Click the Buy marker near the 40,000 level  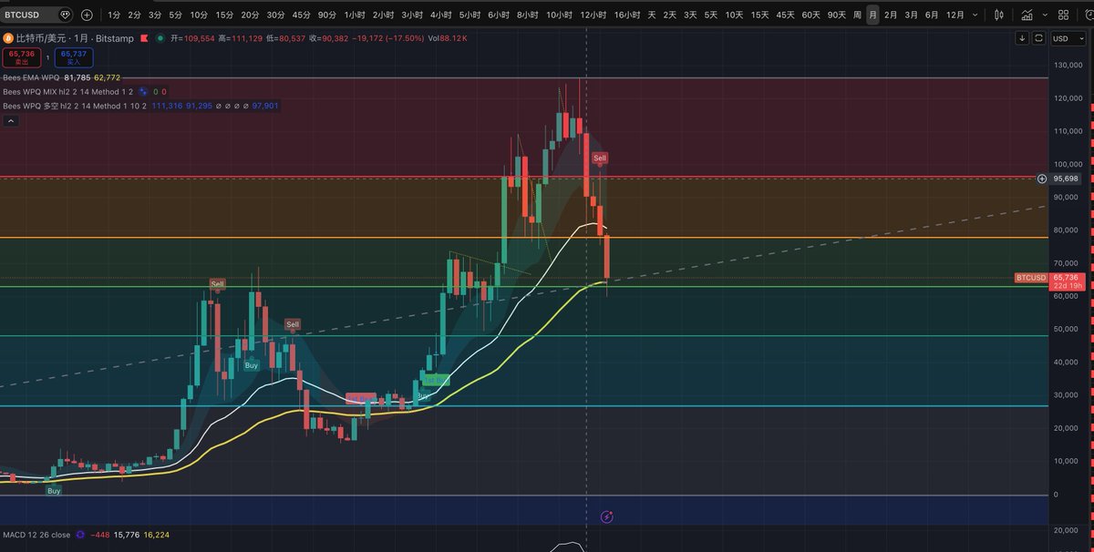tap(251, 365)
